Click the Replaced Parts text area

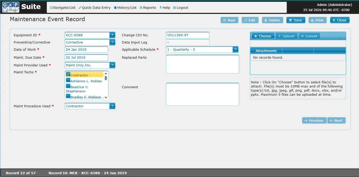202,64
